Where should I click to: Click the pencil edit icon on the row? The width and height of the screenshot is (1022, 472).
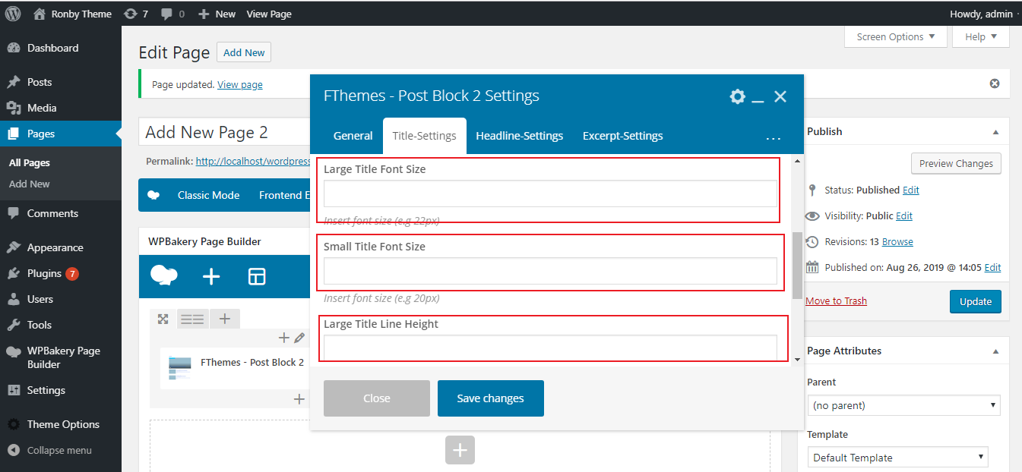[x=299, y=338]
